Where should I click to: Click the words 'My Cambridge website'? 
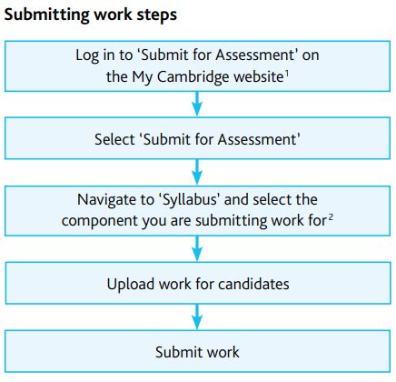(208, 77)
